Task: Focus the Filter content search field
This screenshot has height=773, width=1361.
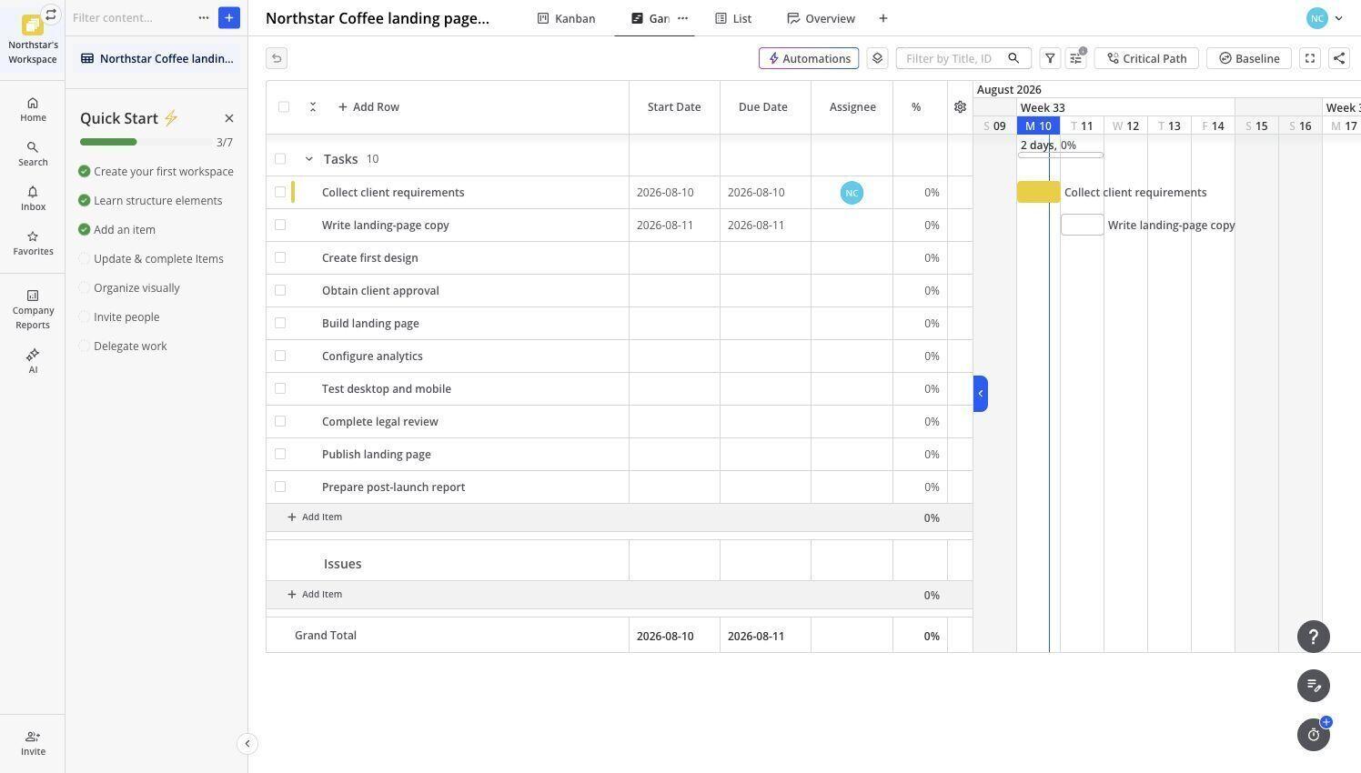Action: pyautogui.click(x=133, y=17)
